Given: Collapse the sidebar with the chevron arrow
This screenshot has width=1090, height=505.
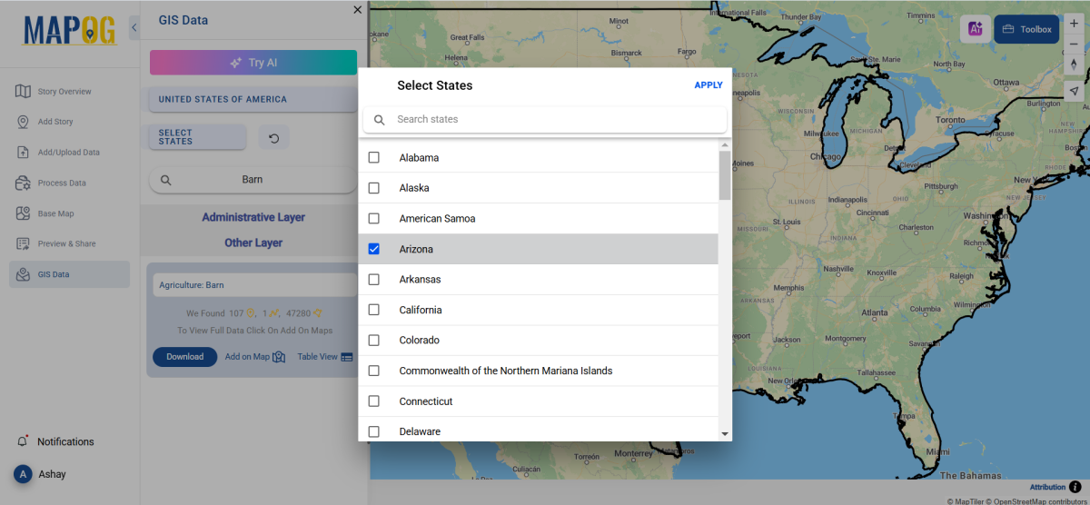Looking at the screenshot, I should point(134,28).
